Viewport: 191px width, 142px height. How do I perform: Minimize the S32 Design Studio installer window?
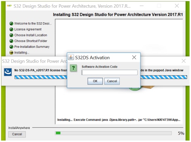click(142, 6)
